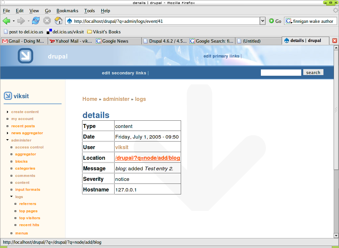The height and width of the screenshot is (248, 339).
Task: Click the Drupal logo in the site header
Action: click(x=25, y=56)
